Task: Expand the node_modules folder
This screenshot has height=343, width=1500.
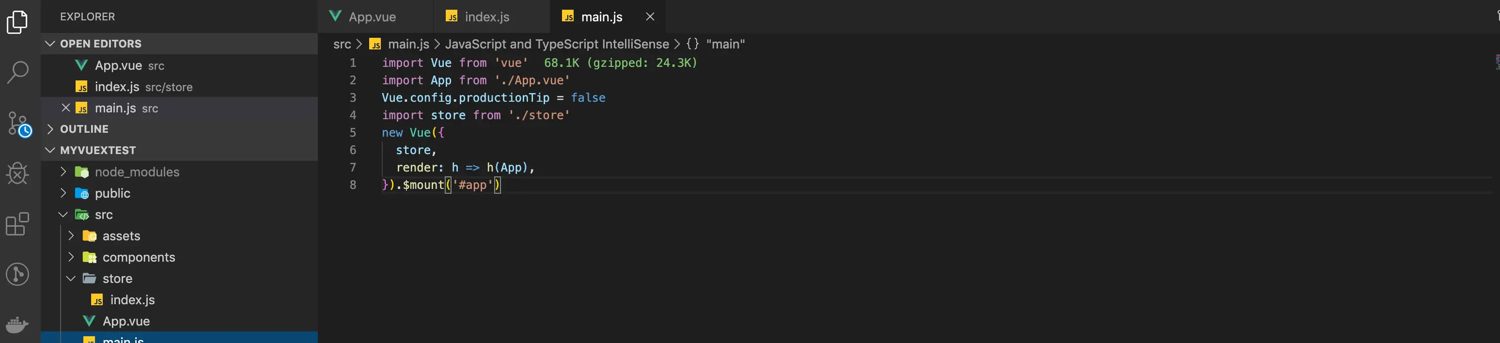Action: (x=63, y=172)
